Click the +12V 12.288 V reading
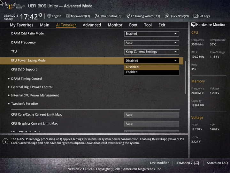The image size is (230, 173). click(x=197, y=129)
